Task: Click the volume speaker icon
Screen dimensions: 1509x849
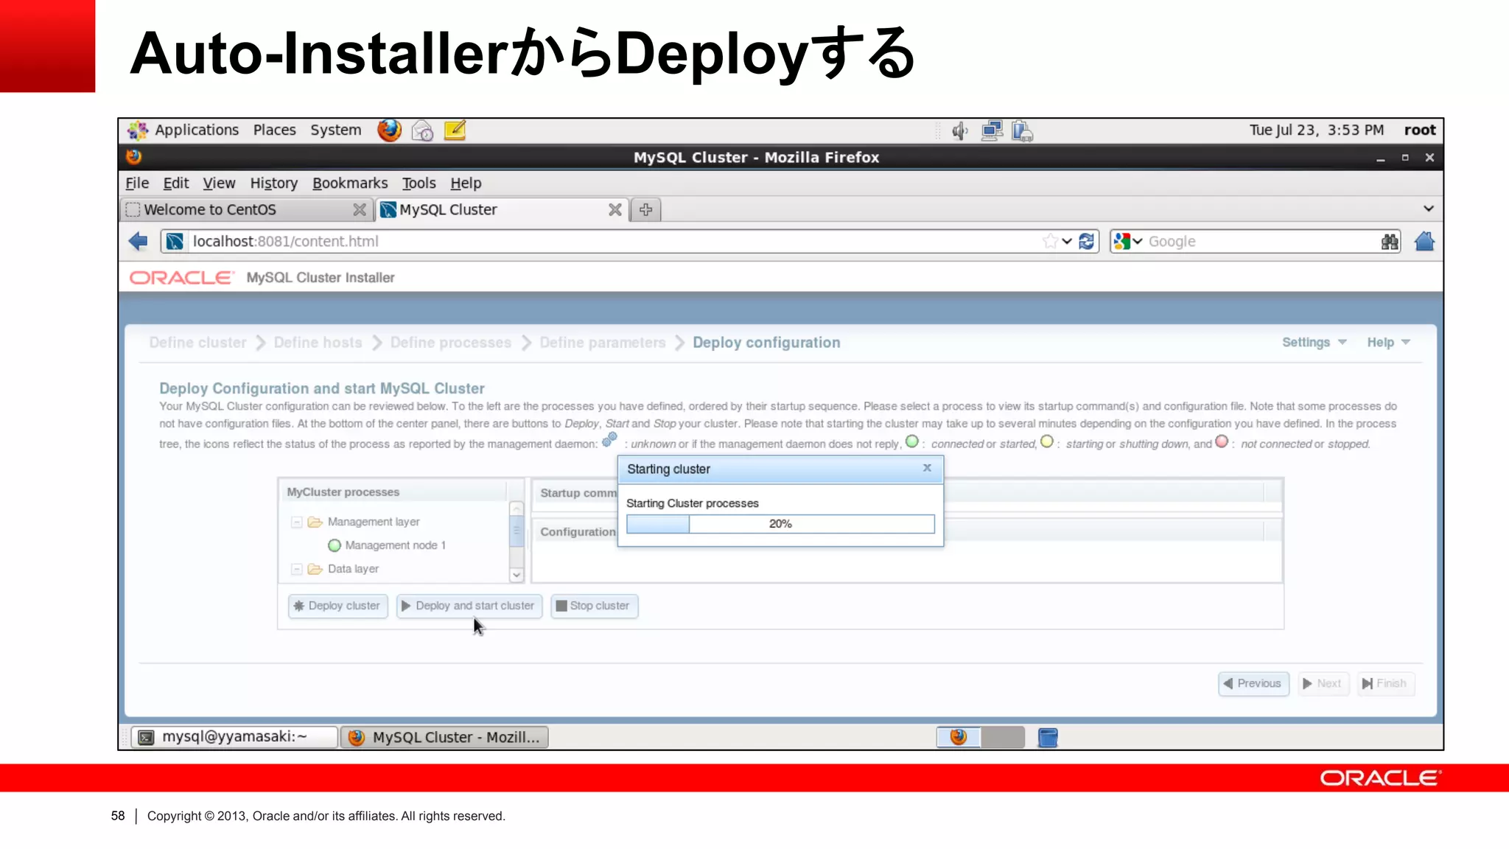Action: click(x=959, y=131)
